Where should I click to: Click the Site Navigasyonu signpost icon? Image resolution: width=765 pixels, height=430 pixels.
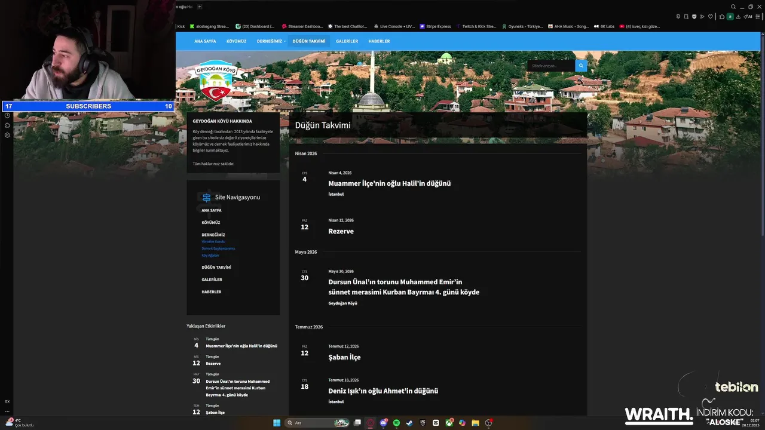(x=206, y=197)
